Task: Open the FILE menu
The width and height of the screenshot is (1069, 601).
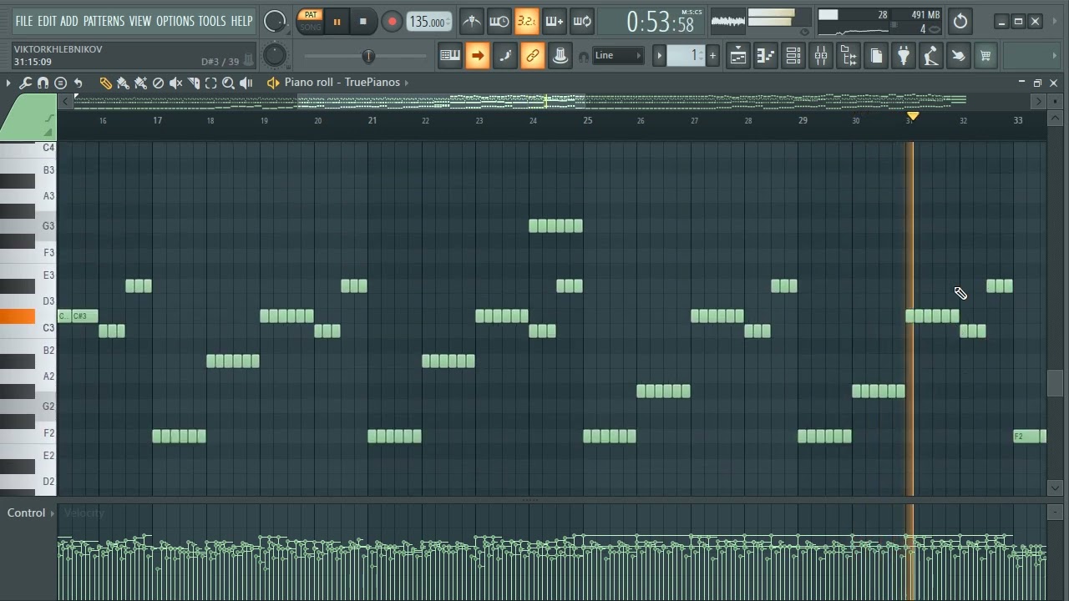Action: pos(24,21)
